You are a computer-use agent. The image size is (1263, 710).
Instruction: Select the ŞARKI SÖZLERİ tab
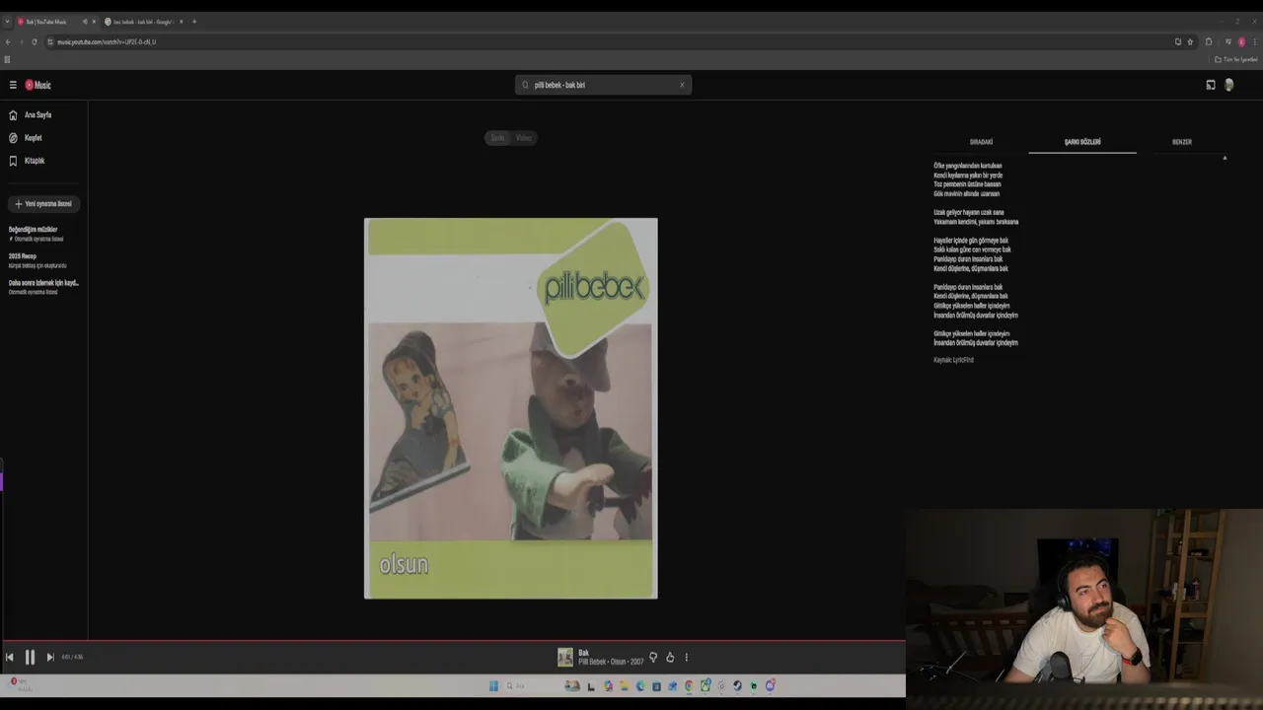coord(1082,142)
